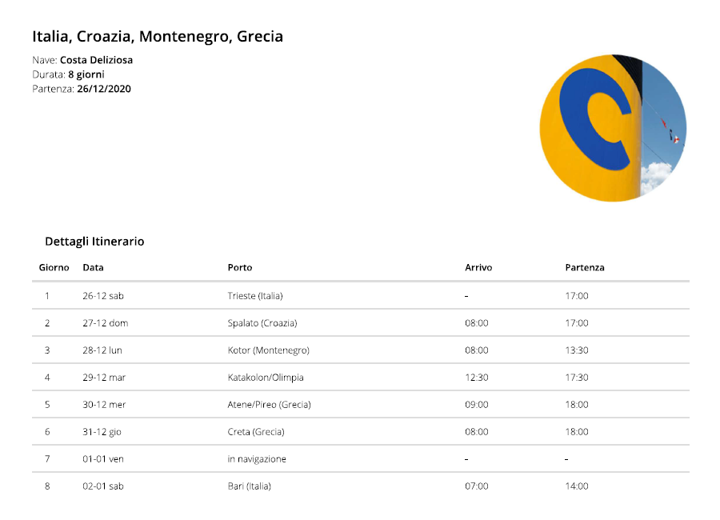720x520 pixels.
Task: Select the Kotor (Montenegro) port entry
Action: click(269, 350)
